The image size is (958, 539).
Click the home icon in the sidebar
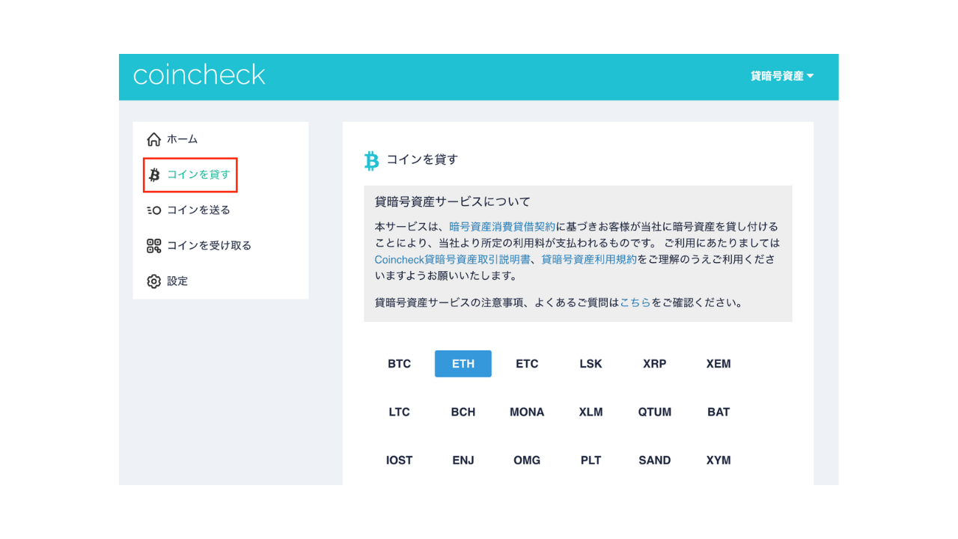point(154,138)
